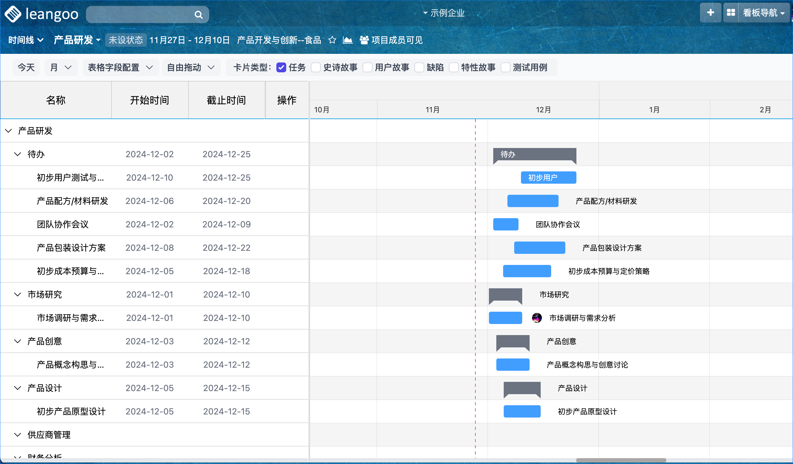Click the search magnifier icon
Image resolution: width=793 pixels, height=464 pixels.
click(x=198, y=14)
